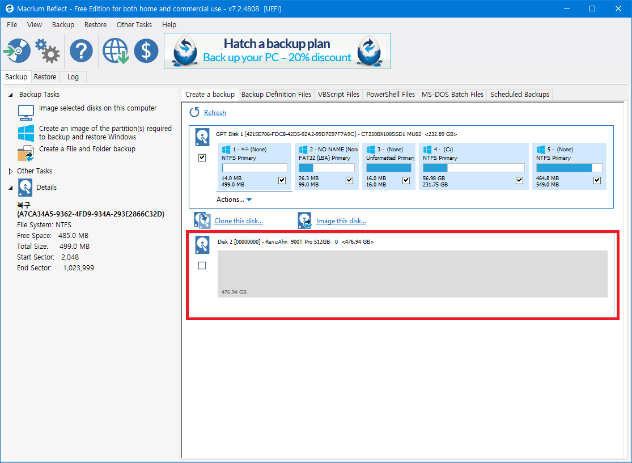Screen dimensions: 632x463
Task: Click the Clone this disk link
Action: pyautogui.click(x=238, y=221)
